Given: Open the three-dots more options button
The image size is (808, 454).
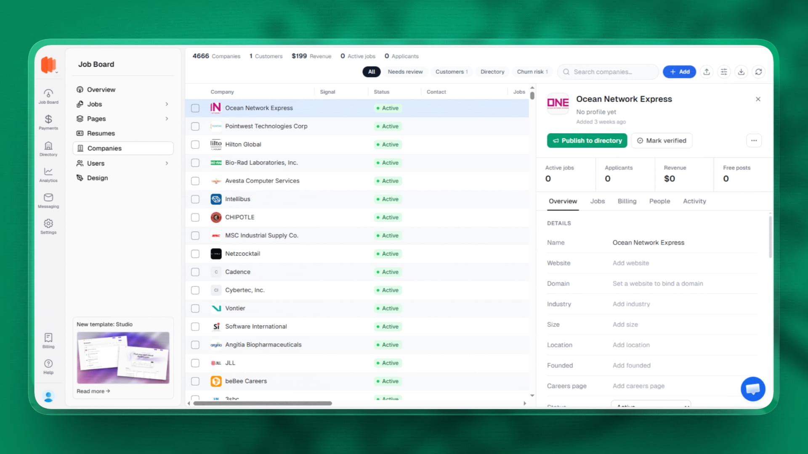Looking at the screenshot, I should pyautogui.click(x=754, y=140).
